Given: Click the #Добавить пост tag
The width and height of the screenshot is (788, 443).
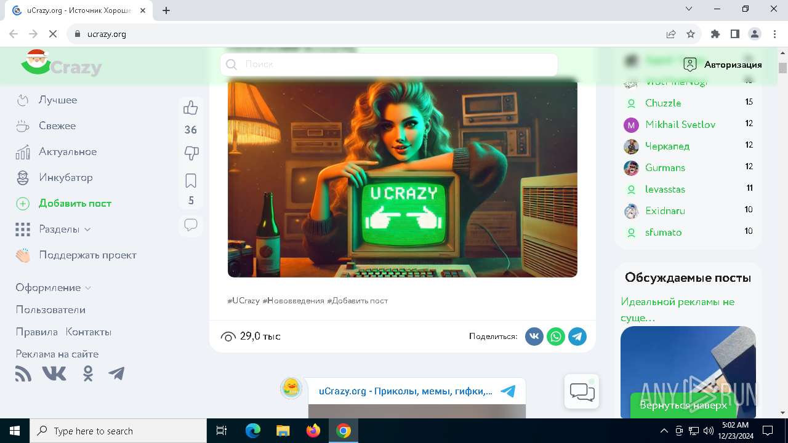Looking at the screenshot, I should point(357,301).
